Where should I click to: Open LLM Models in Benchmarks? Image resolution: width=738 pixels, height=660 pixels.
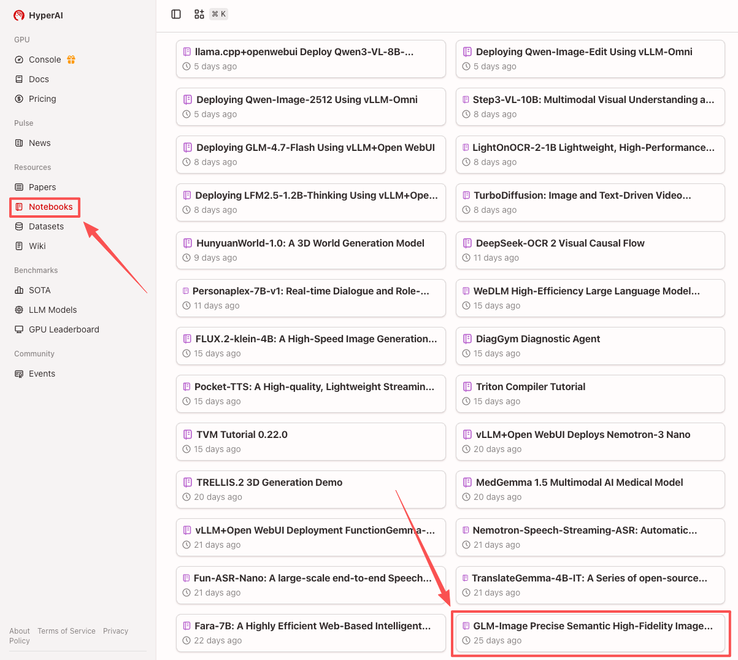(53, 310)
